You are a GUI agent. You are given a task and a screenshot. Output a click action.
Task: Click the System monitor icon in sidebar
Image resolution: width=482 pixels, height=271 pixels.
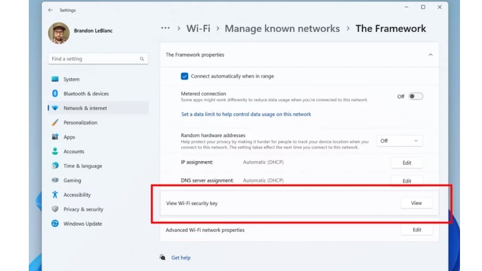click(x=55, y=80)
